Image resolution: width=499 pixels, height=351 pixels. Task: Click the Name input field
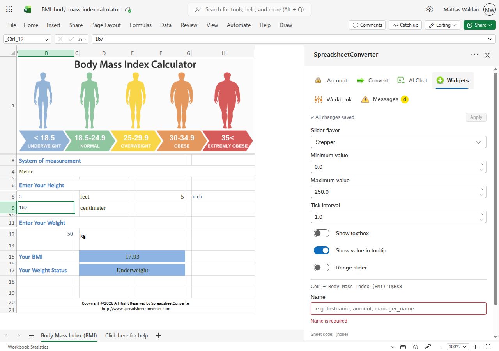pyautogui.click(x=398, y=308)
